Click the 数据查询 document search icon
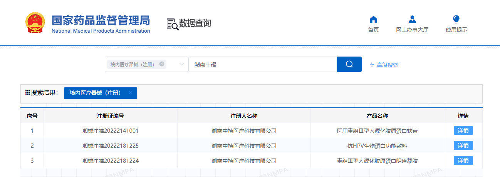The image size is (500, 177). pyautogui.click(x=173, y=24)
